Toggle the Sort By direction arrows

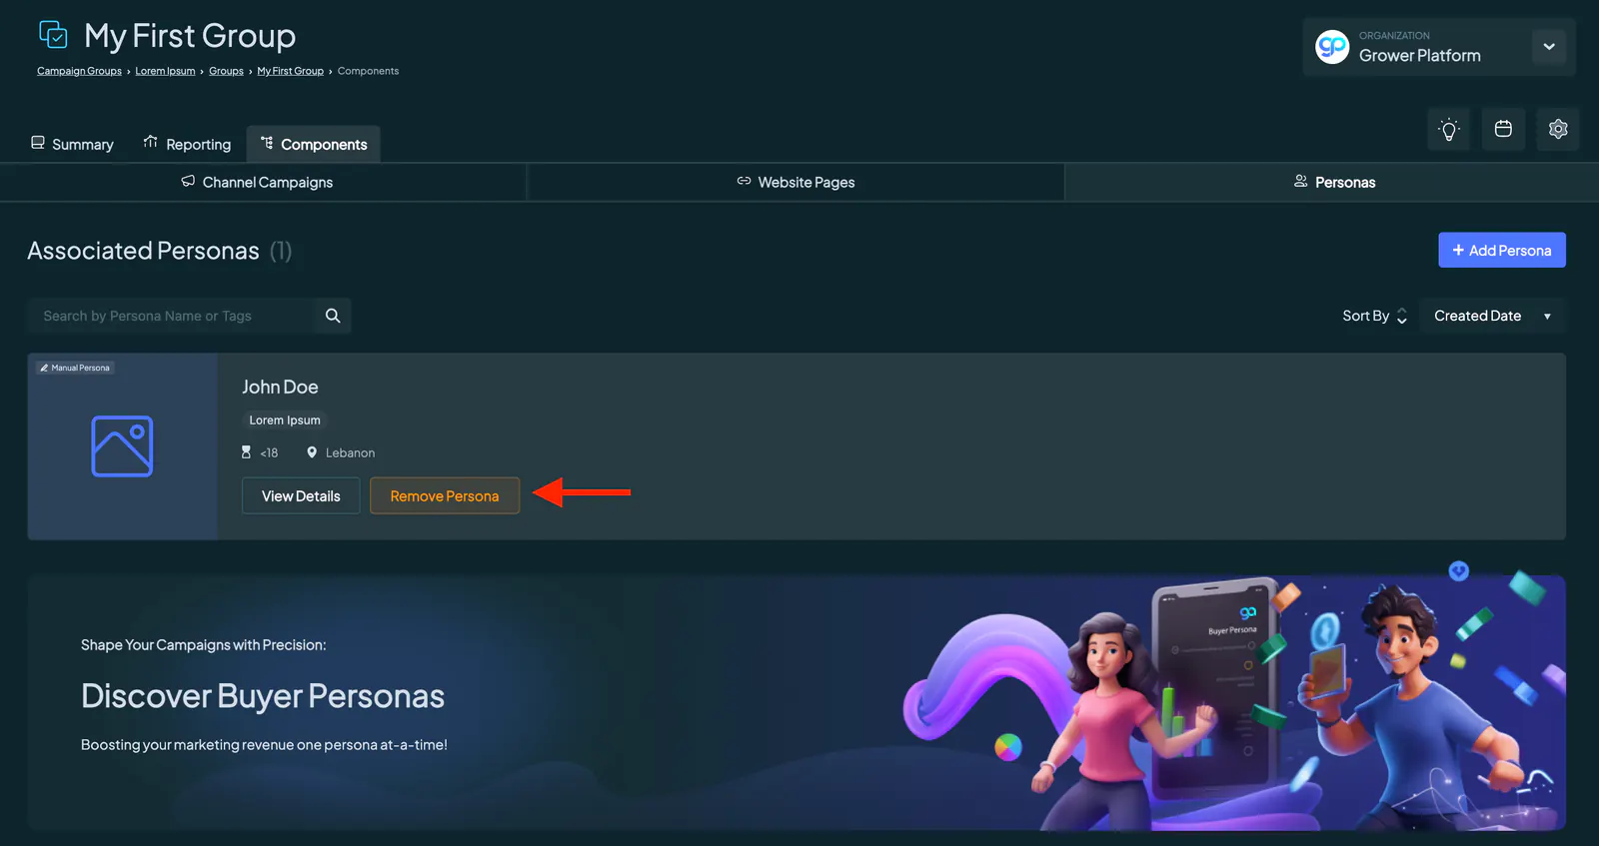1401,316
